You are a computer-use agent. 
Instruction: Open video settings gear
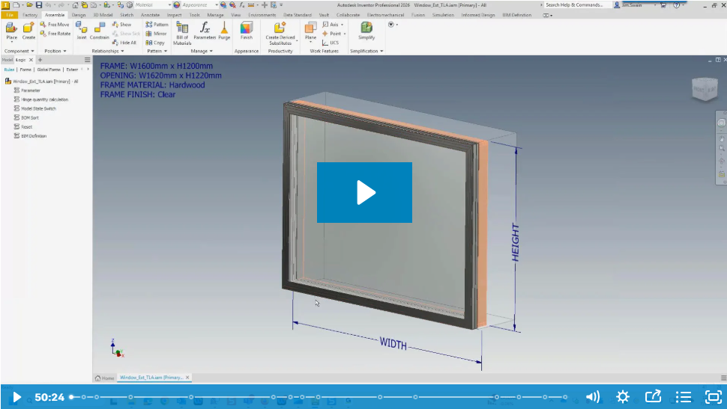pos(623,397)
